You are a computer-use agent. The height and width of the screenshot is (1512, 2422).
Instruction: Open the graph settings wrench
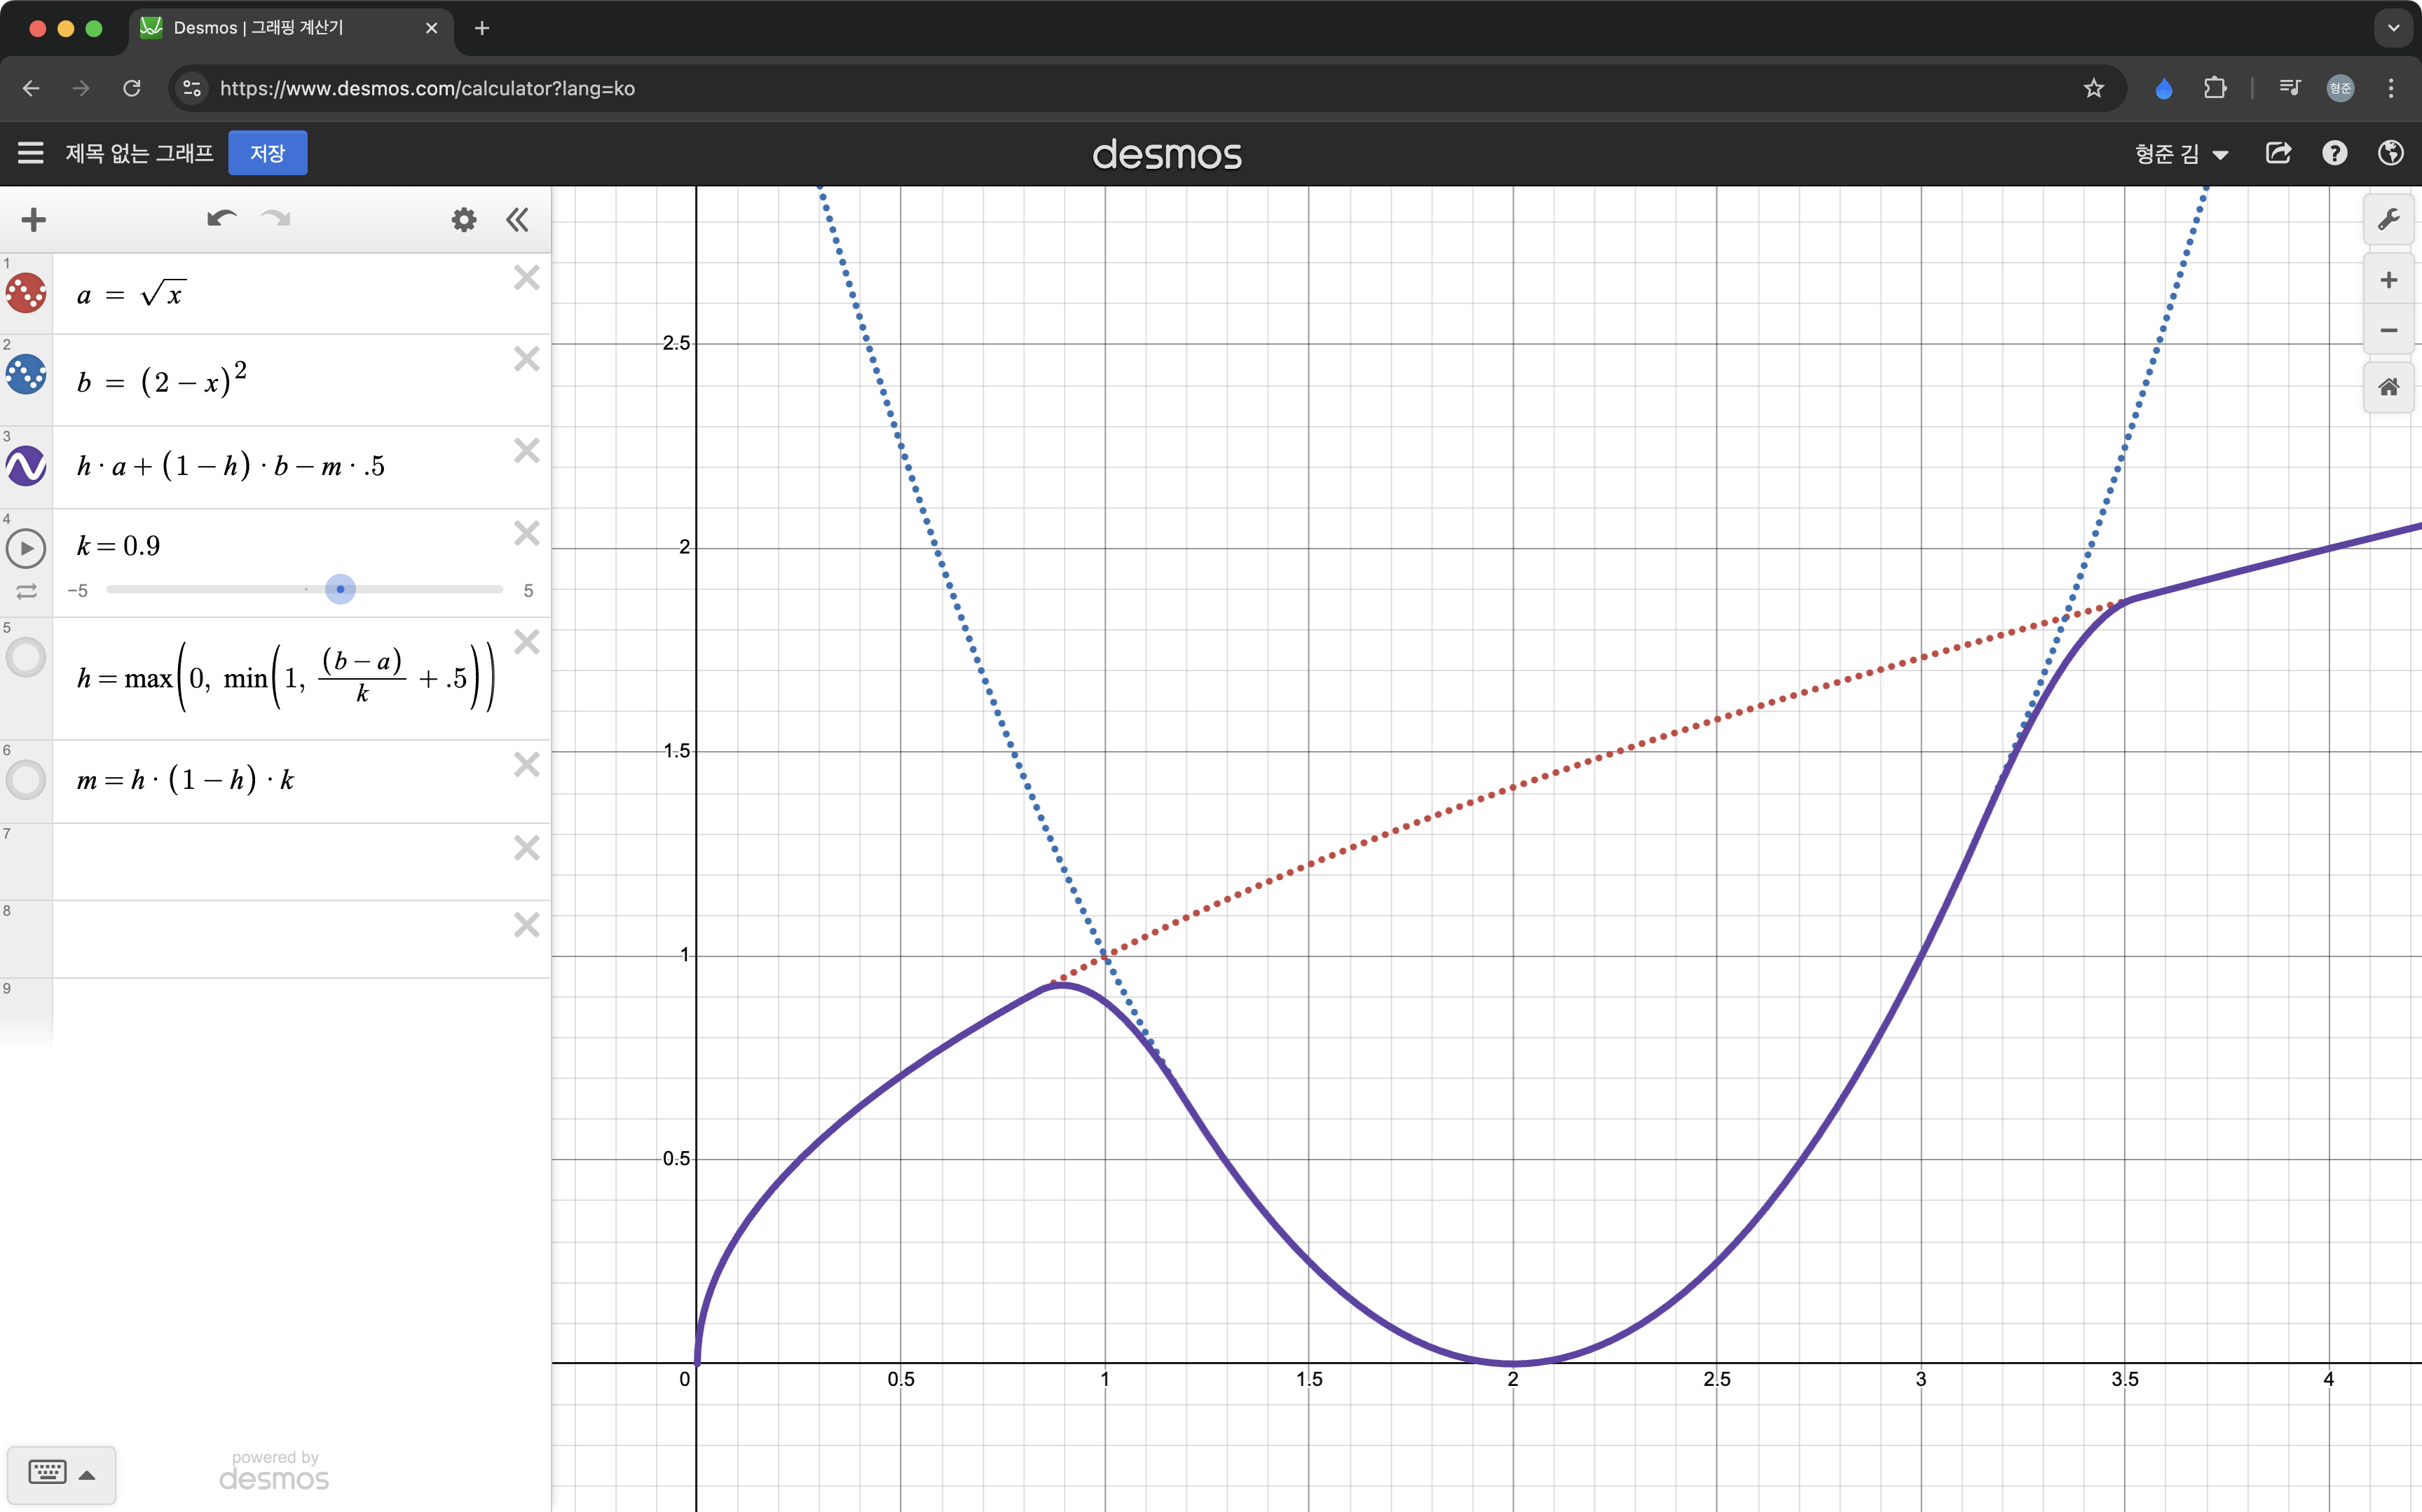(x=2388, y=220)
